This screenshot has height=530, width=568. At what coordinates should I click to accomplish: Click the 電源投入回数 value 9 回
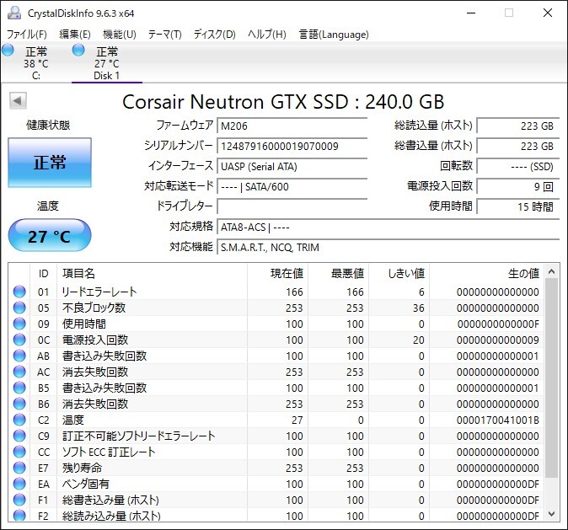518,186
